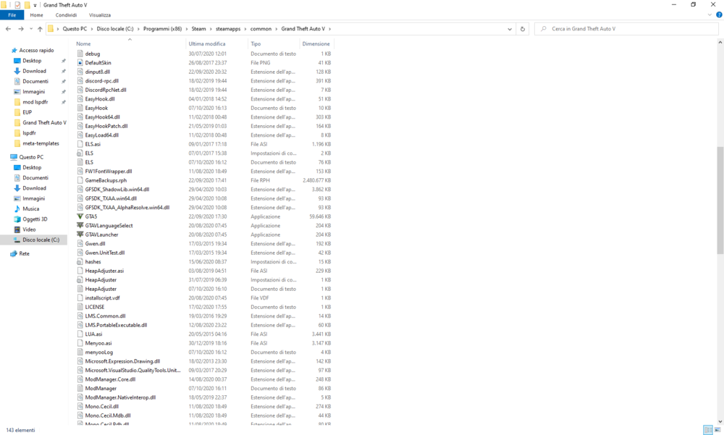Select Accesso rapido in navigation pane
This screenshot has width=724, height=435.
(36, 51)
